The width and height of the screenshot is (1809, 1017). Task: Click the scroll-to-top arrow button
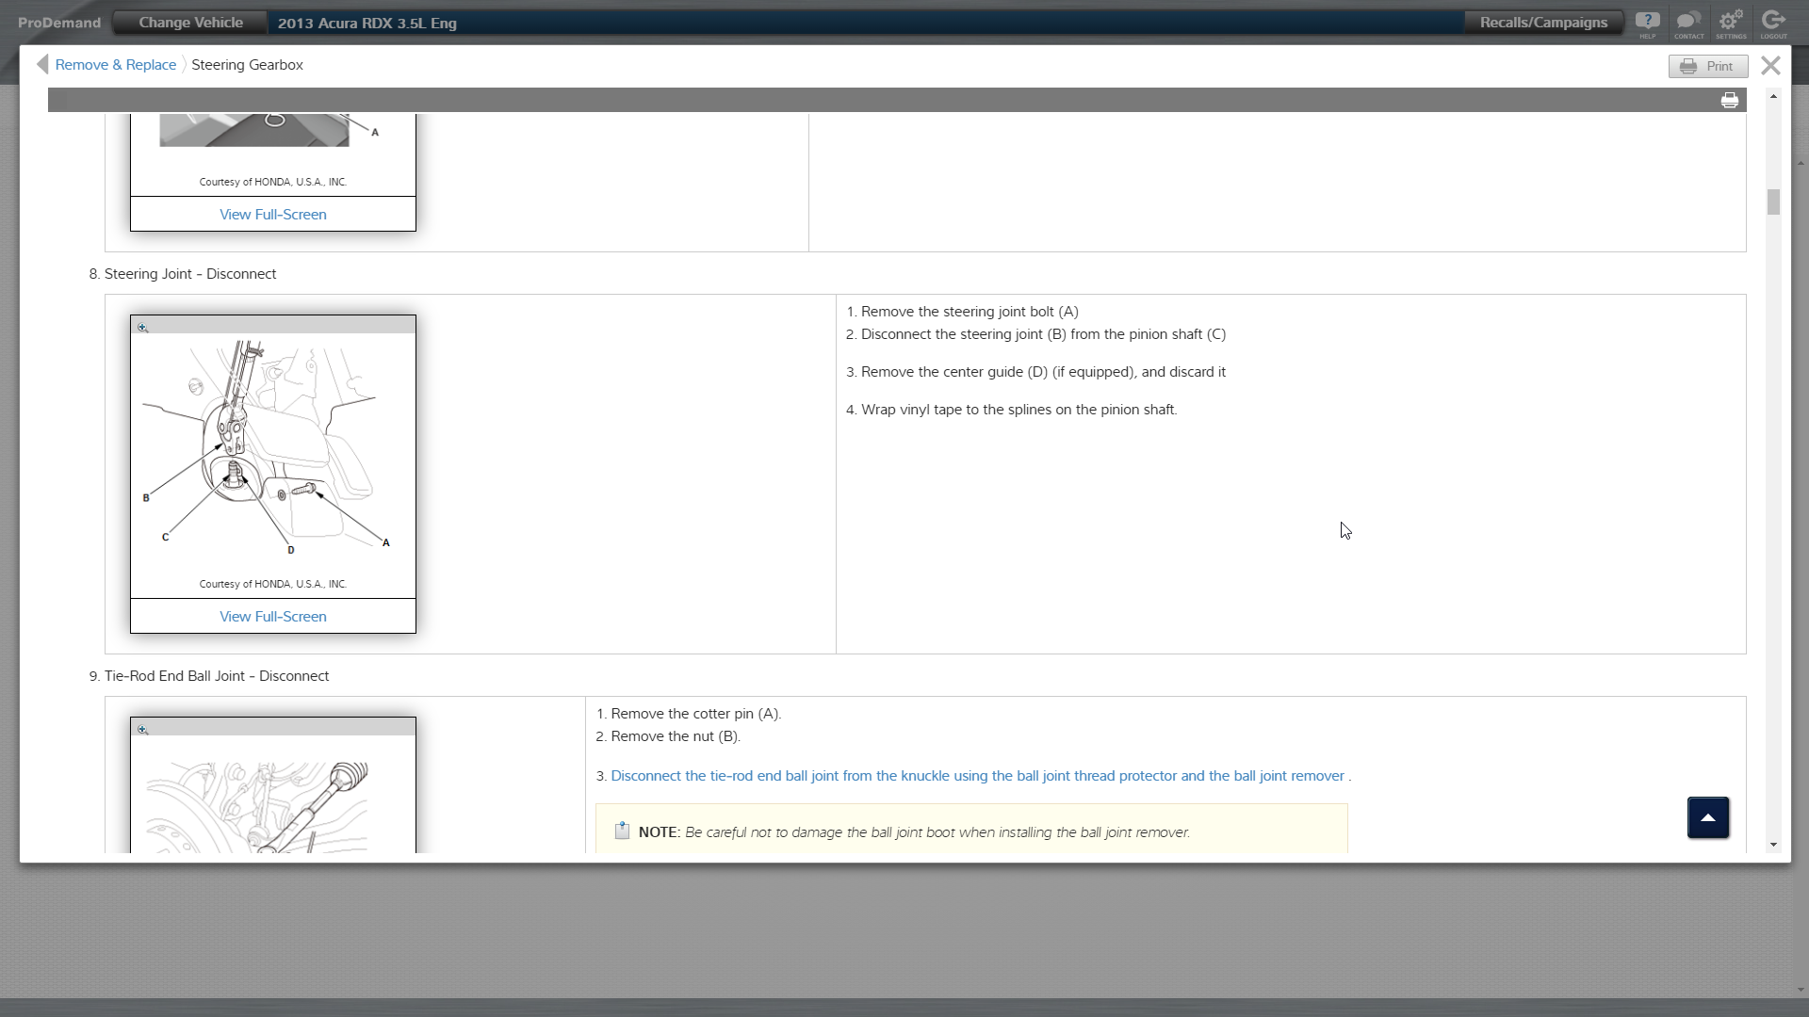(x=1707, y=817)
